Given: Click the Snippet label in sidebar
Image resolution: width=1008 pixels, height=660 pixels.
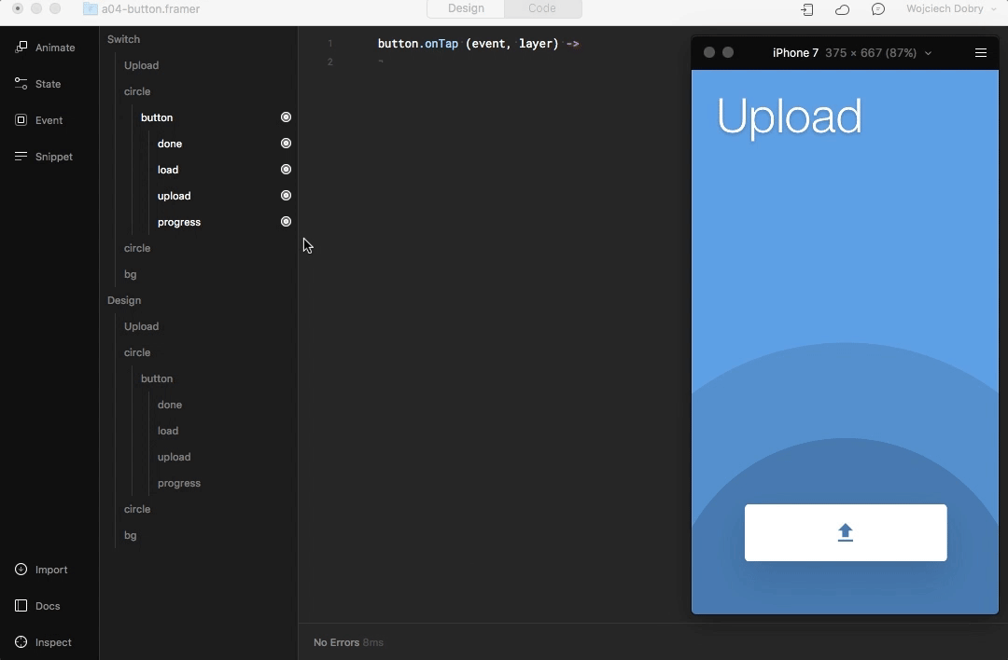Looking at the screenshot, I should tap(54, 157).
